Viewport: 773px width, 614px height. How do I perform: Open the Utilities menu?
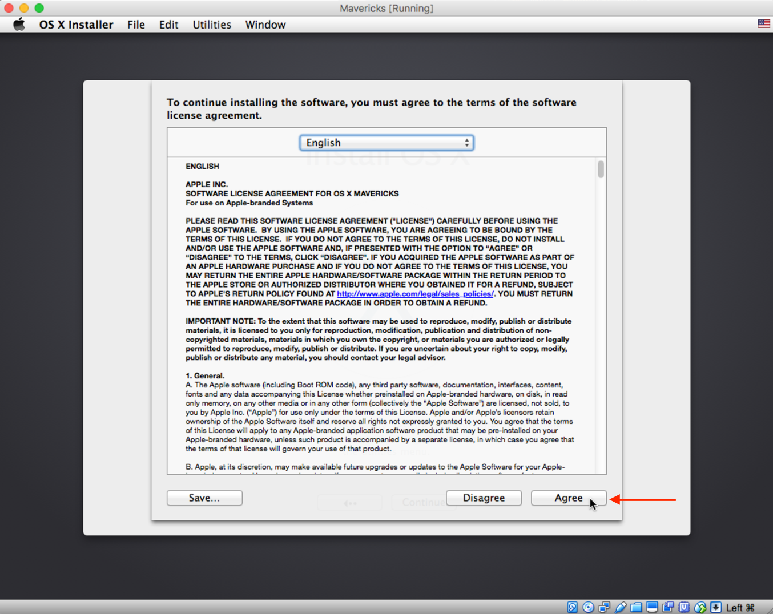pyautogui.click(x=212, y=25)
